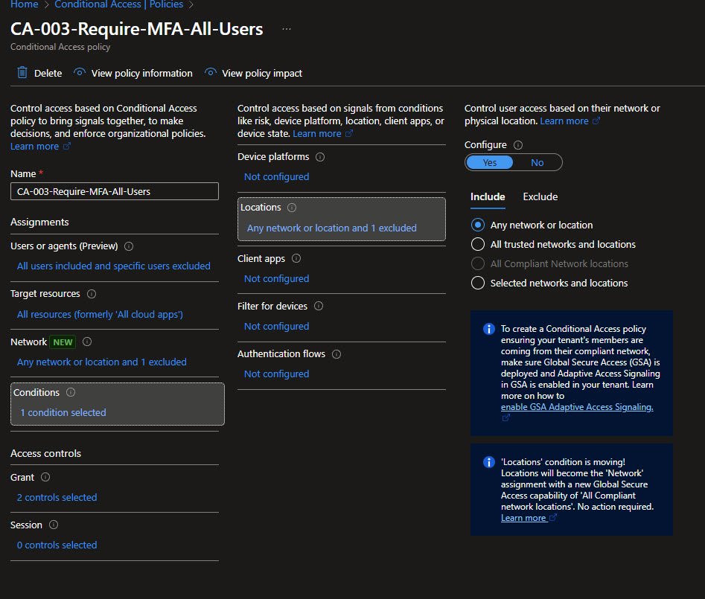Click the View policy information eye icon
The height and width of the screenshot is (599, 705).
(80, 73)
